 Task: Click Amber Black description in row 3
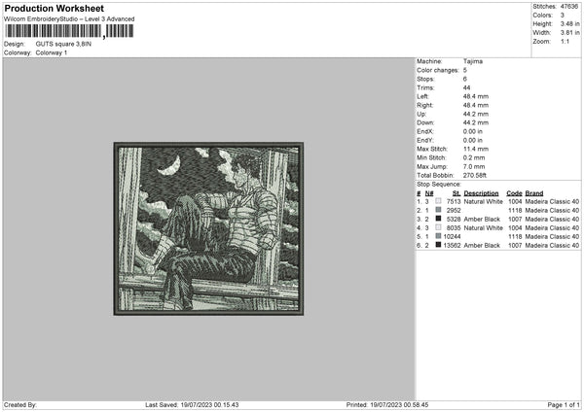tap(482, 219)
